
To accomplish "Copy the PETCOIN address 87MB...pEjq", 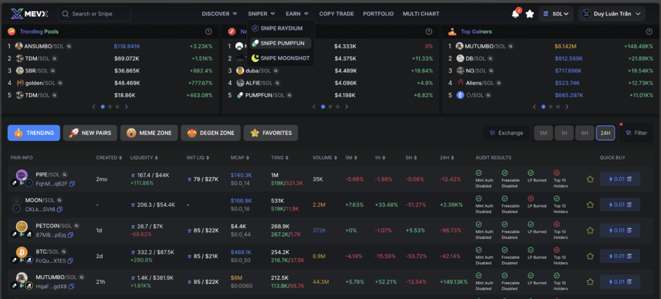I will tap(70, 235).
